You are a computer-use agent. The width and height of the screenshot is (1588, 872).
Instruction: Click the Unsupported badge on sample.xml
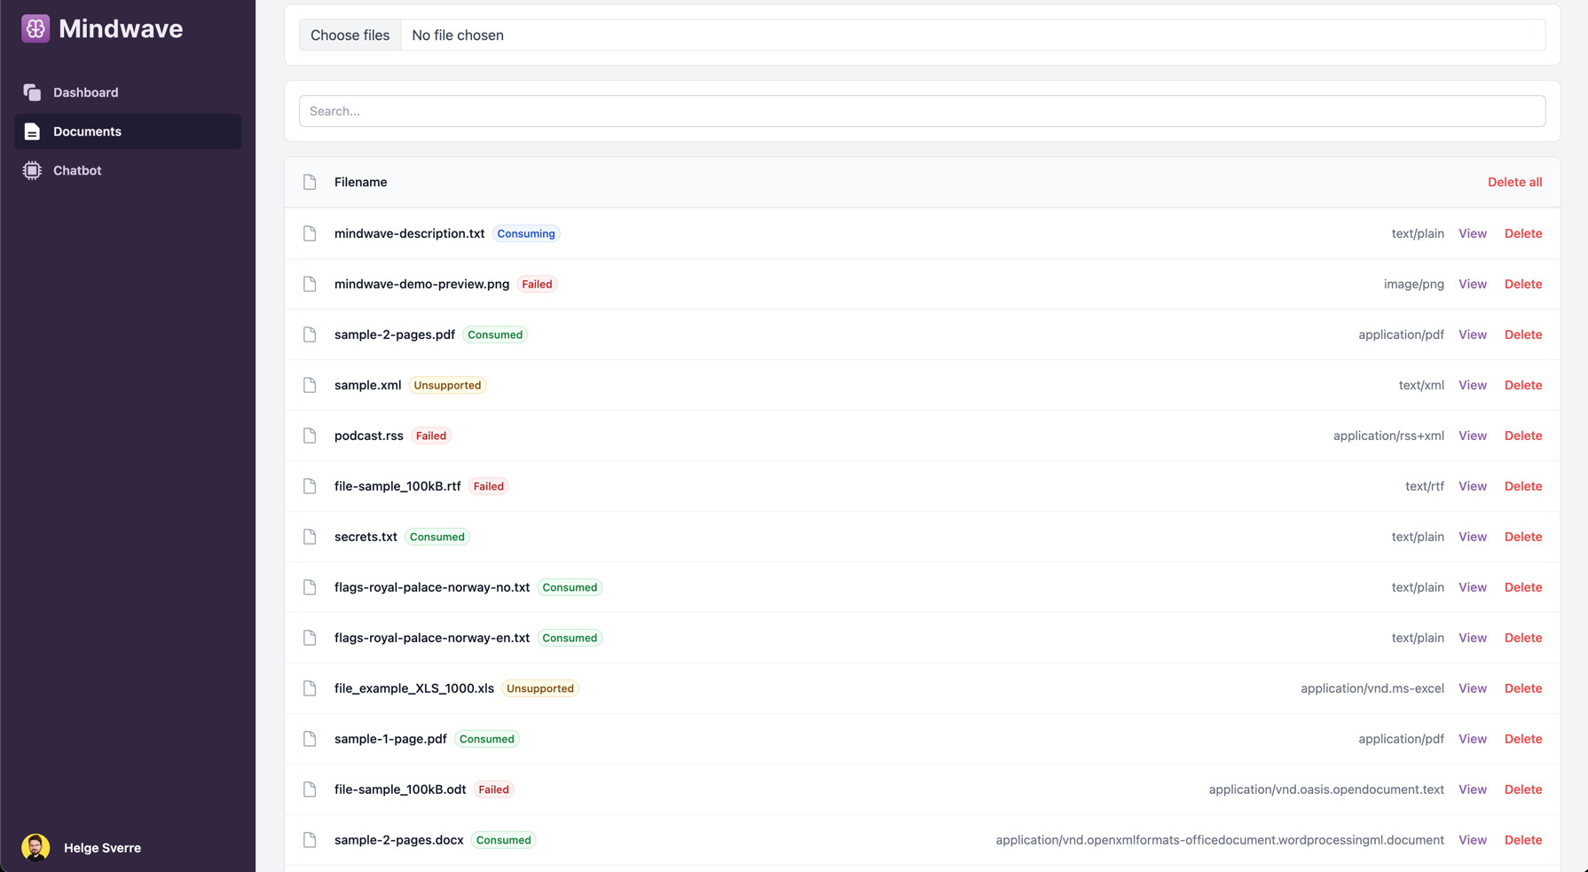(x=447, y=385)
